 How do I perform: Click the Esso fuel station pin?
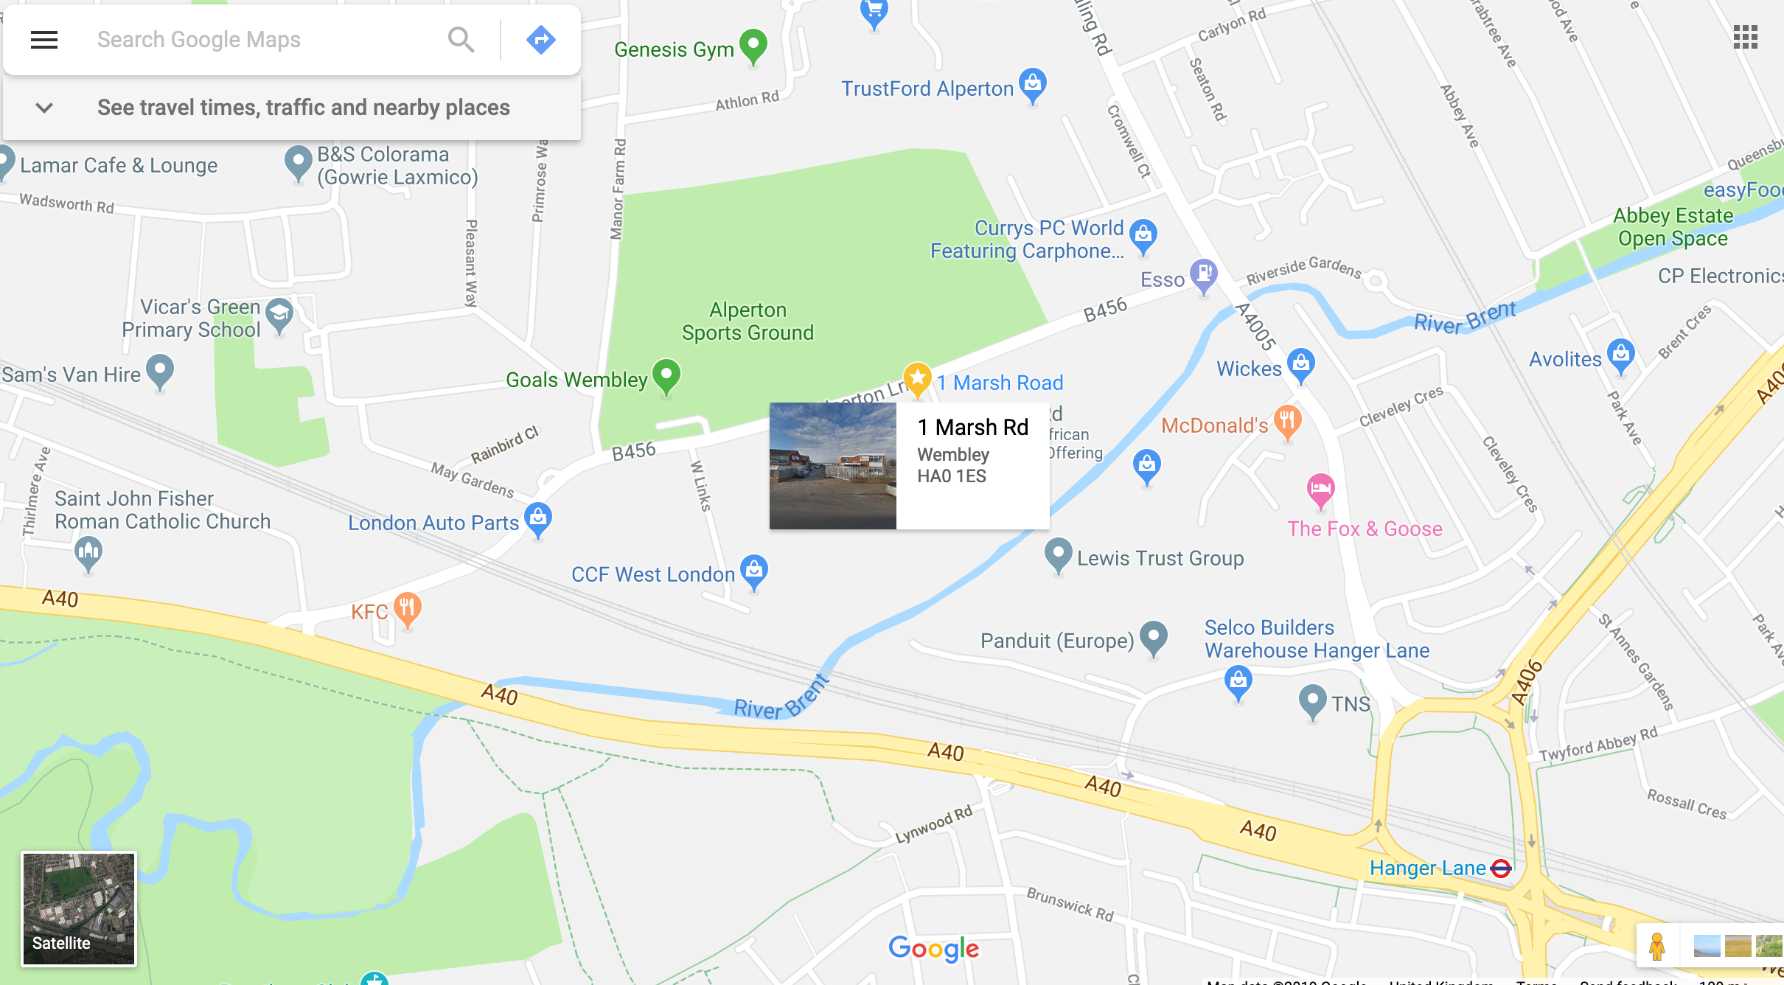(x=1204, y=276)
